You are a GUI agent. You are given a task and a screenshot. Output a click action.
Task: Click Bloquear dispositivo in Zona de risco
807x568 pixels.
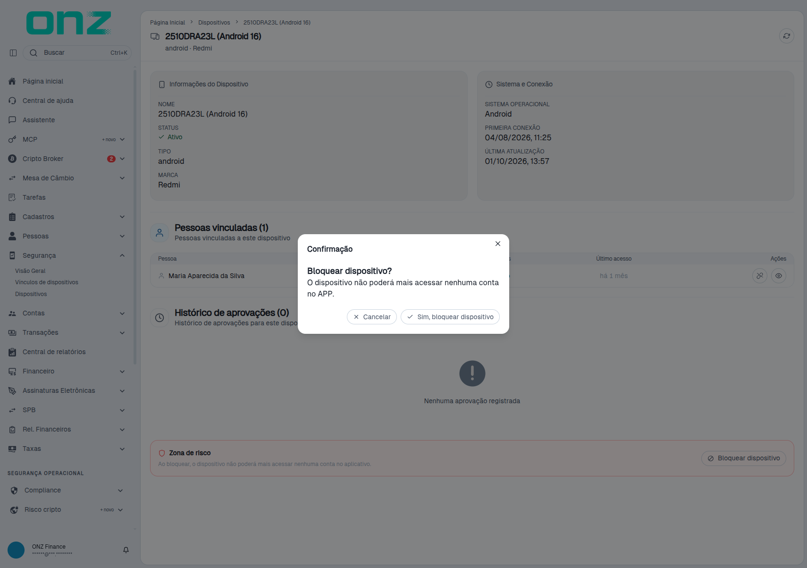coord(744,458)
